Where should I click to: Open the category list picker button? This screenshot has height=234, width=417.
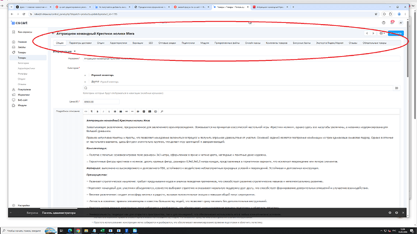(396, 88)
